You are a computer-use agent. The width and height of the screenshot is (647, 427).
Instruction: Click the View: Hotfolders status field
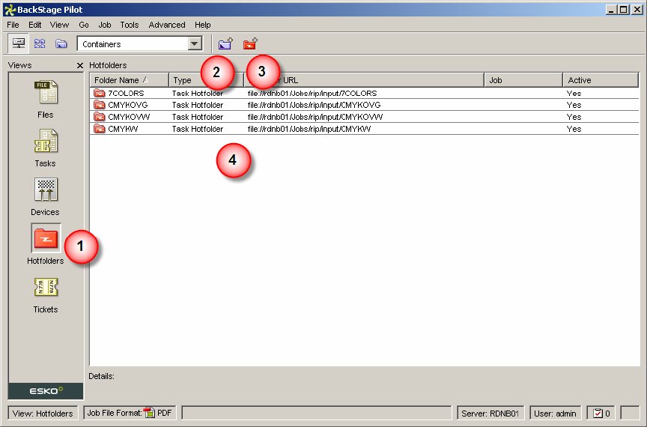click(x=43, y=413)
